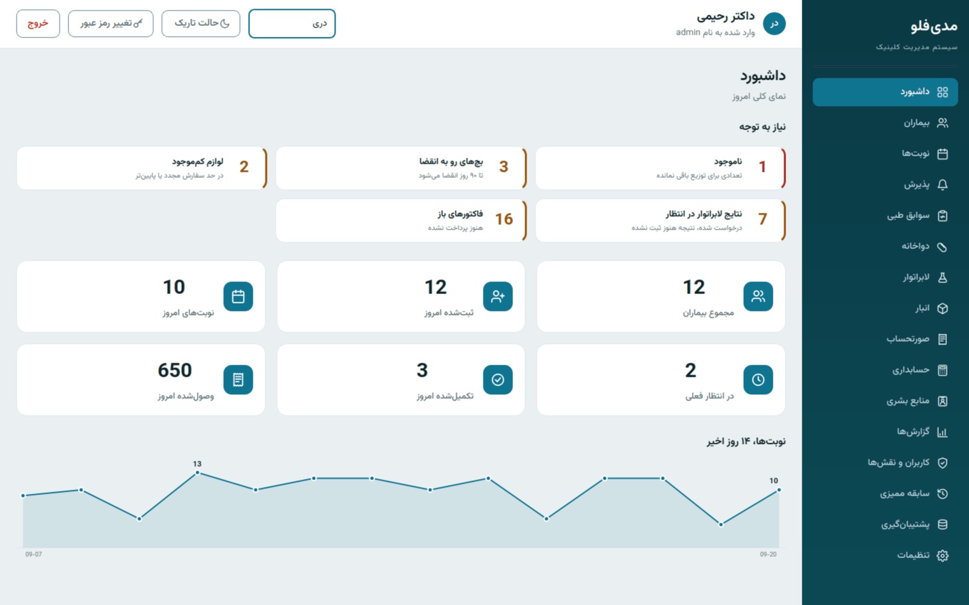Click the وصول‌شده امروز invoice tile icon
The image size is (969, 605).
tap(238, 379)
